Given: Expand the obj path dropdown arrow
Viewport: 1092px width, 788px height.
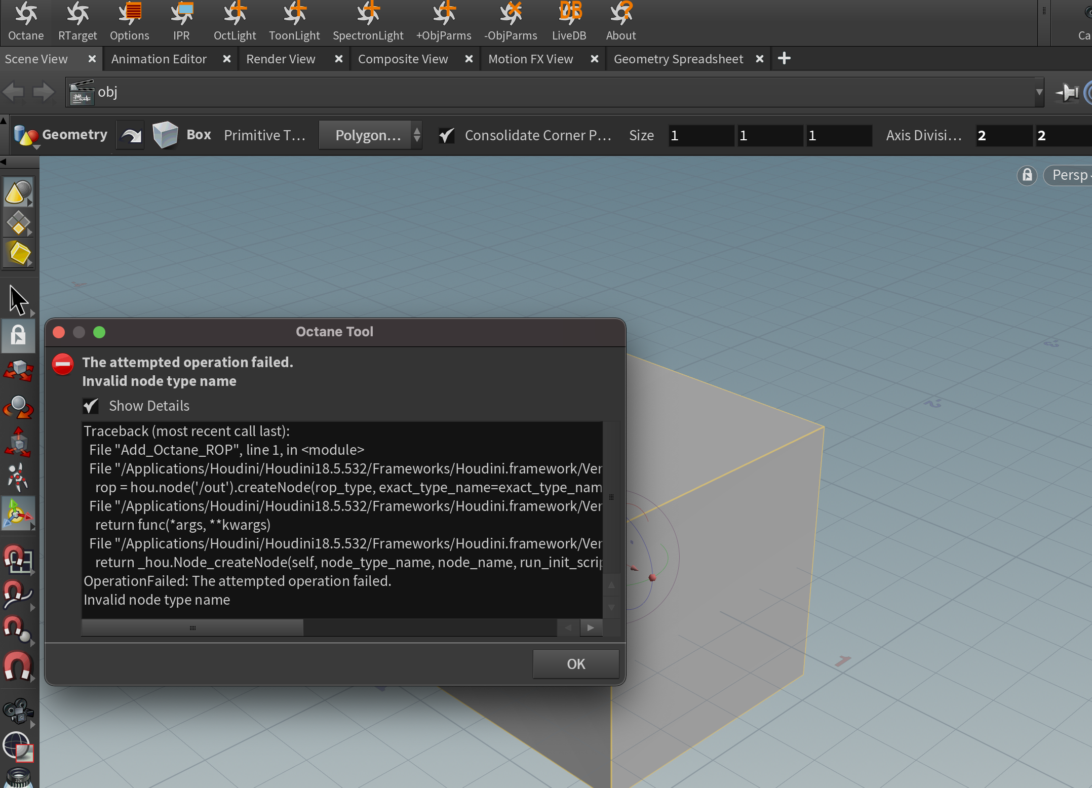Looking at the screenshot, I should [x=1039, y=93].
